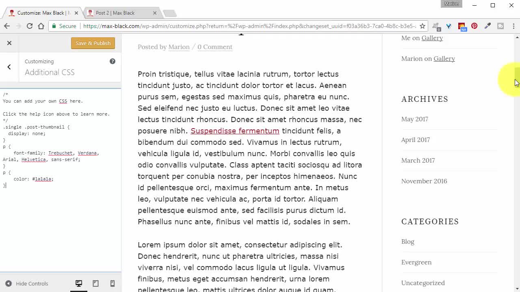Switch to desktop preview mode
The image size is (520, 292).
[x=79, y=283]
